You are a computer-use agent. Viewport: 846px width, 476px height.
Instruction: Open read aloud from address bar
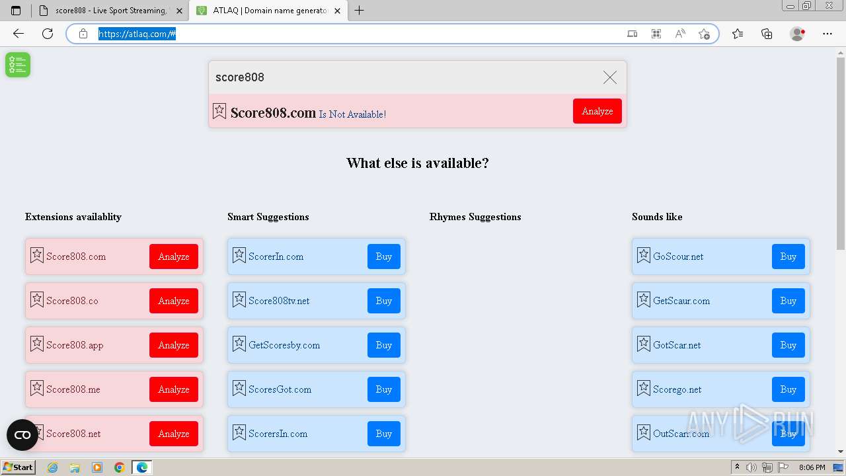pyautogui.click(x=680, y=34)
